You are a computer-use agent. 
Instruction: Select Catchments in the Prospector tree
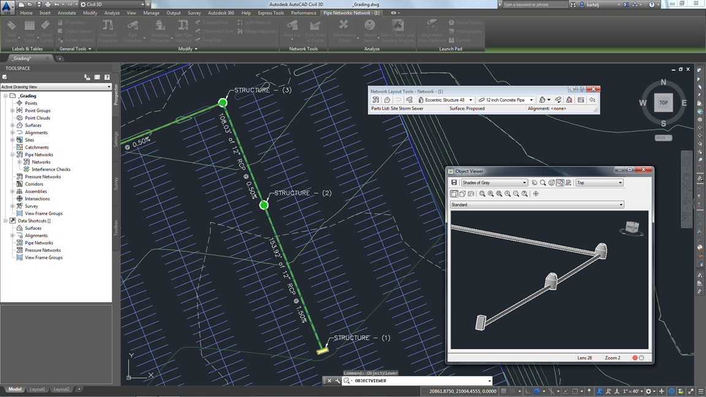click(37, 148)
